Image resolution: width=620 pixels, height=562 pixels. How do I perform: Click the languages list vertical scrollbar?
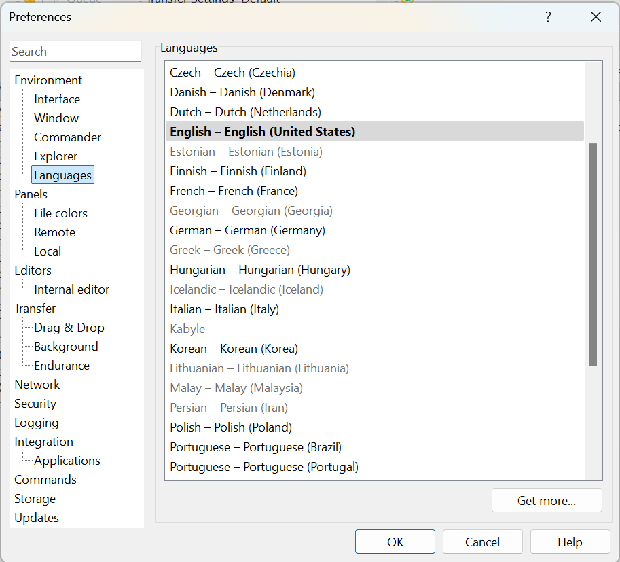tap(593, 255)
